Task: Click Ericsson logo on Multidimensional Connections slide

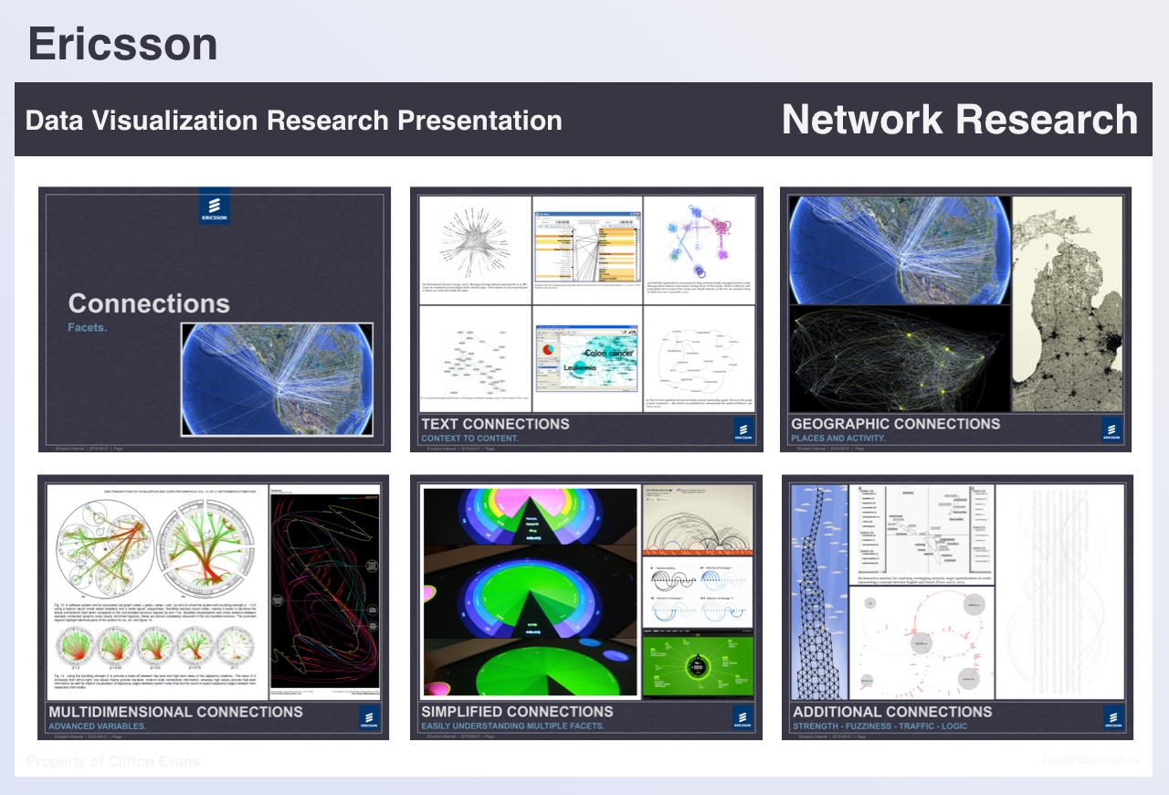Action: click(372, 717)
